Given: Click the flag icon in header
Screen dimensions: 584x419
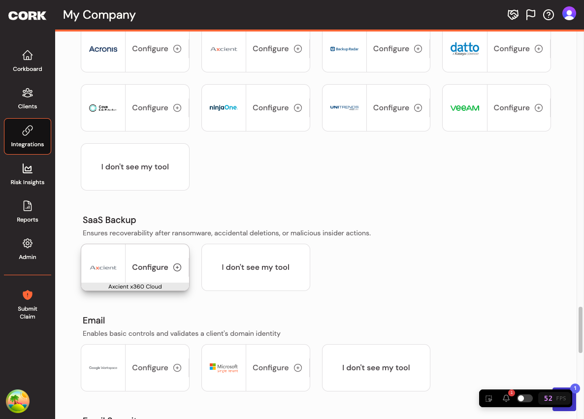Looking at the screenshot, I should coord(531,15).
